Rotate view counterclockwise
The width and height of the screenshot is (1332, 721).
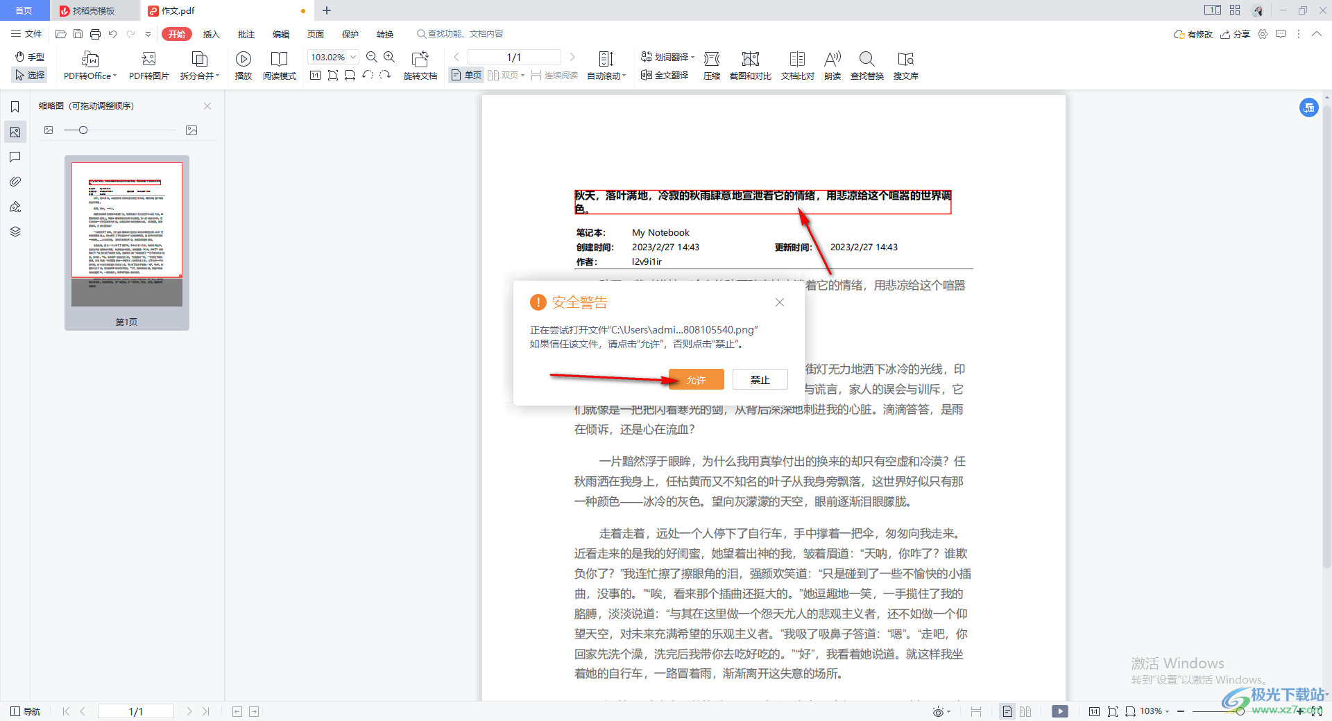pos(368,75)
